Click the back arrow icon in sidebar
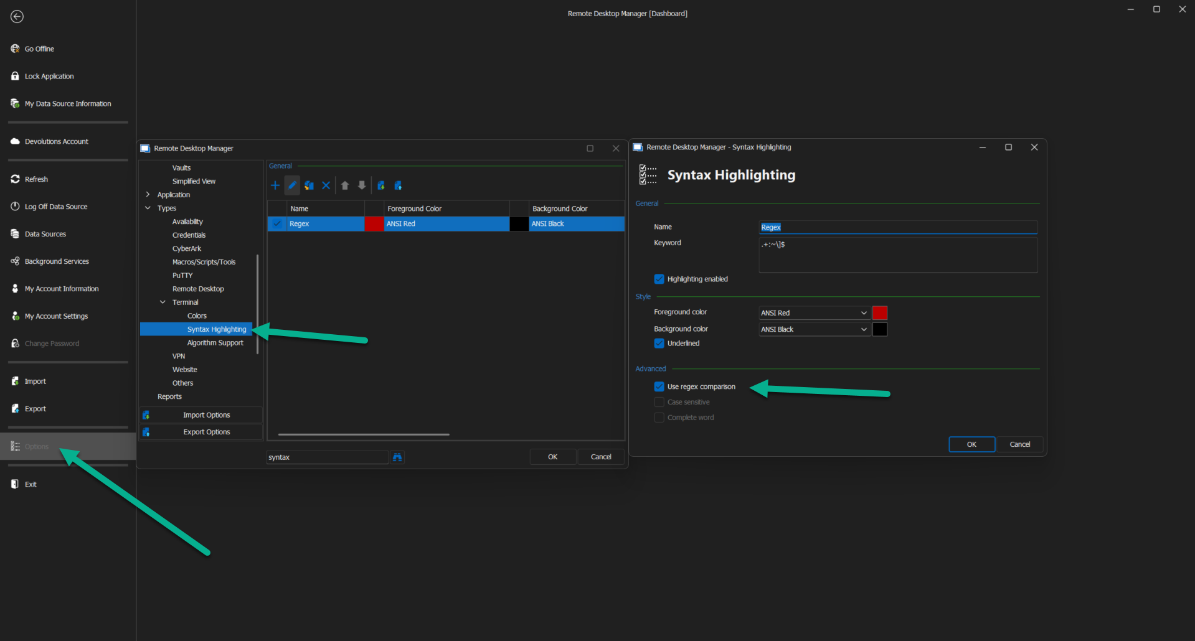 coord(17,17)
